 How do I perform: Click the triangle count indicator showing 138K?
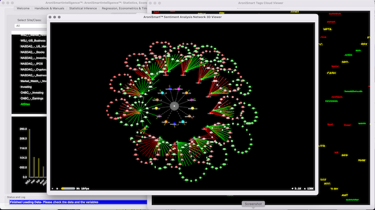click(x=309, y=188)
